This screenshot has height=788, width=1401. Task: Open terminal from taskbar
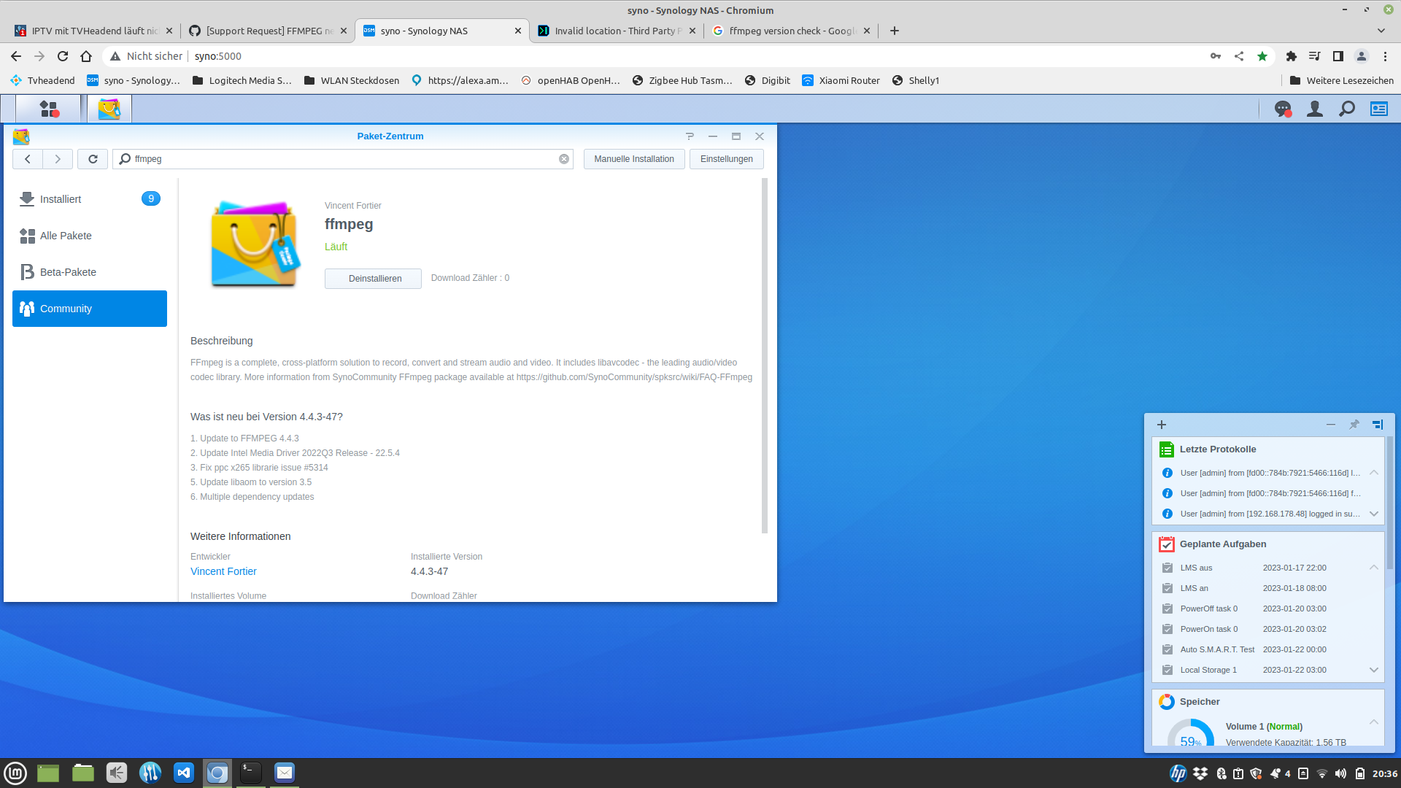pos(251,773)
